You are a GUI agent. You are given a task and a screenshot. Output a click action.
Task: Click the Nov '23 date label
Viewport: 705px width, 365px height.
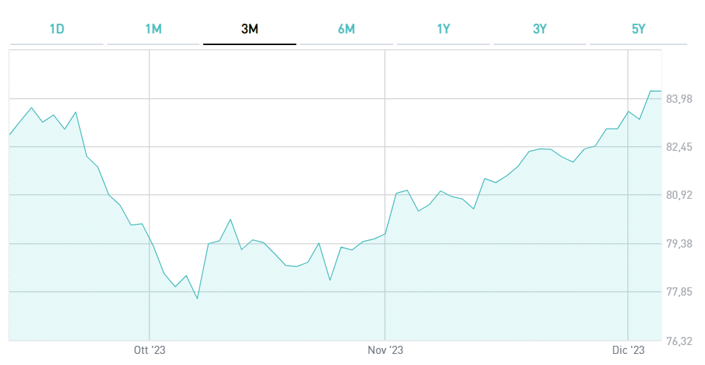click(x=385, y=349)
